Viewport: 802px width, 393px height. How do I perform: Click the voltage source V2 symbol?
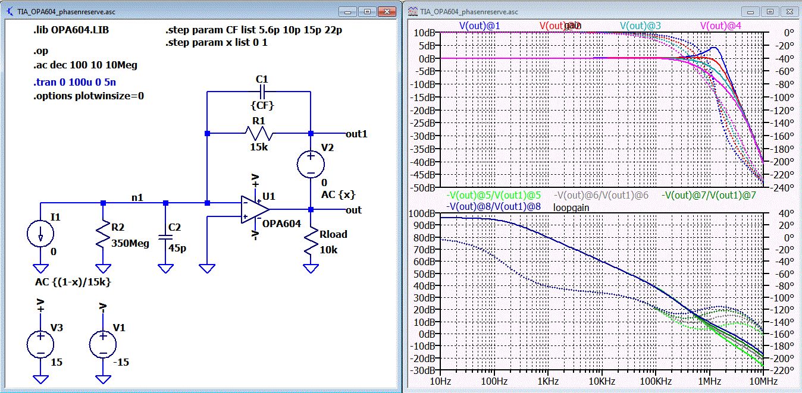click(311, 164)
